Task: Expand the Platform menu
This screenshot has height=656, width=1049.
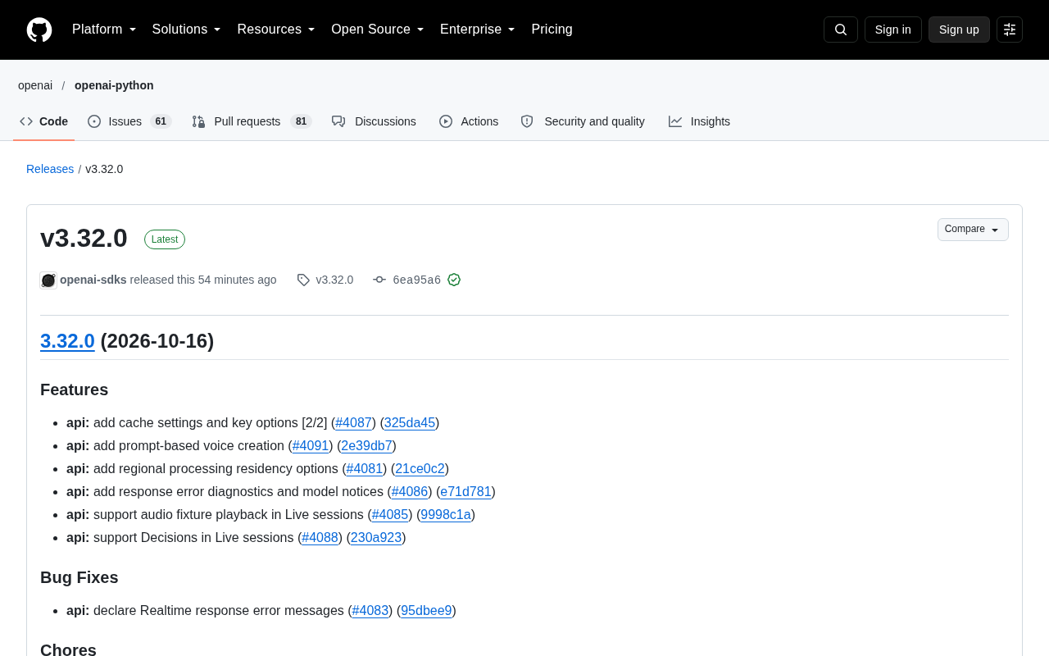Action: click(x=104, y=30)
